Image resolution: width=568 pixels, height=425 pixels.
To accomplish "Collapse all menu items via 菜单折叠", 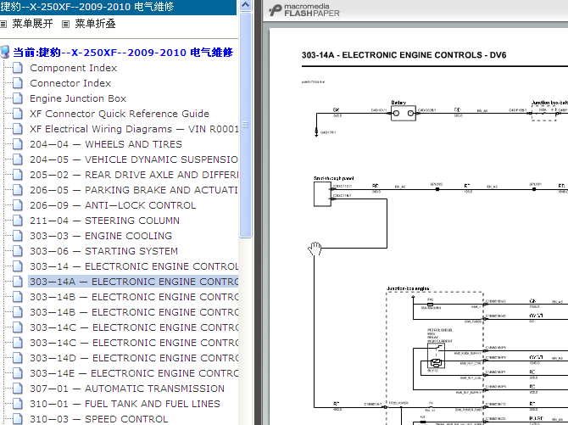I will 95,24.
